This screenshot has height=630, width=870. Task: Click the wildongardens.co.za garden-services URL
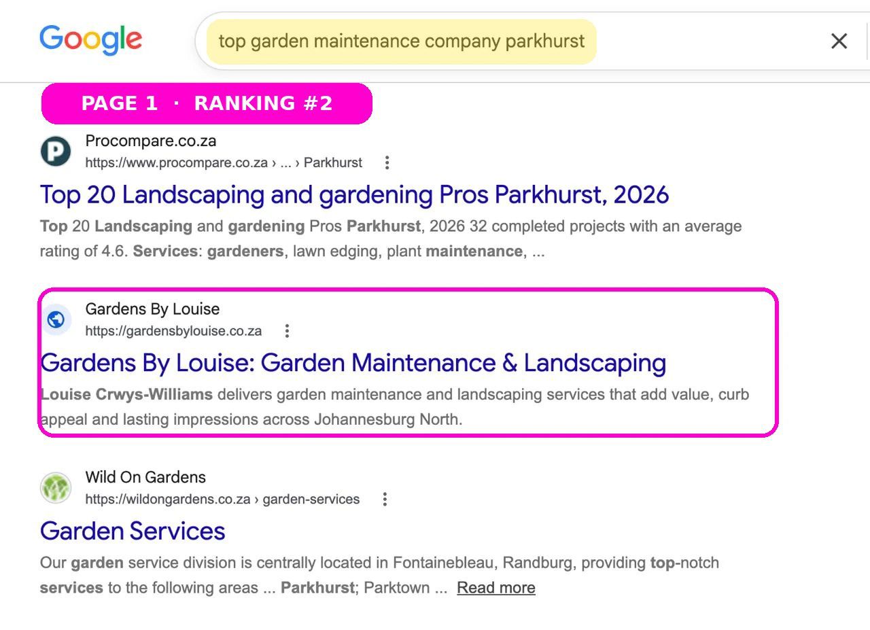(222, 500)
